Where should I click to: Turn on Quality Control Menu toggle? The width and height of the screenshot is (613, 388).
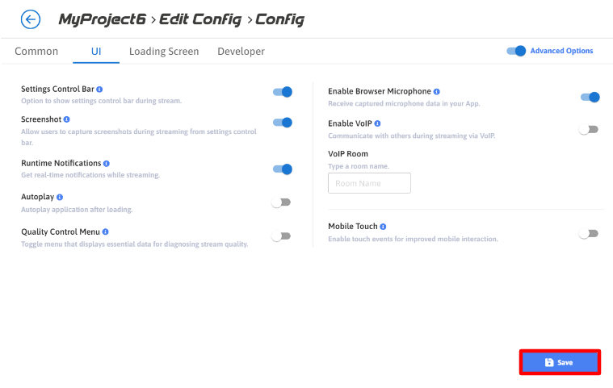281,236
